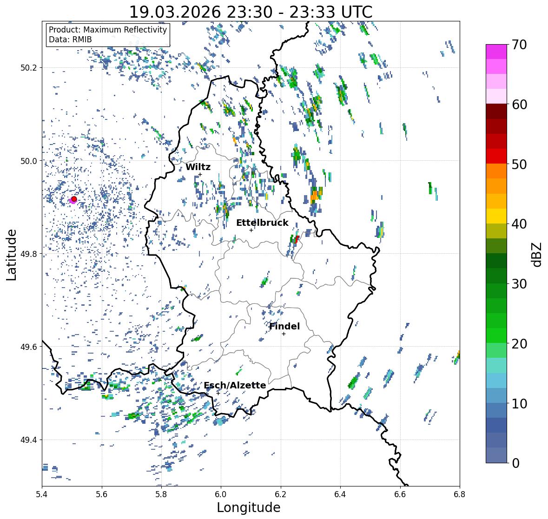Viewport: 548px width, 519px height.
Task: Click the plus marker below Wiltz label
Action: [200, 175]
